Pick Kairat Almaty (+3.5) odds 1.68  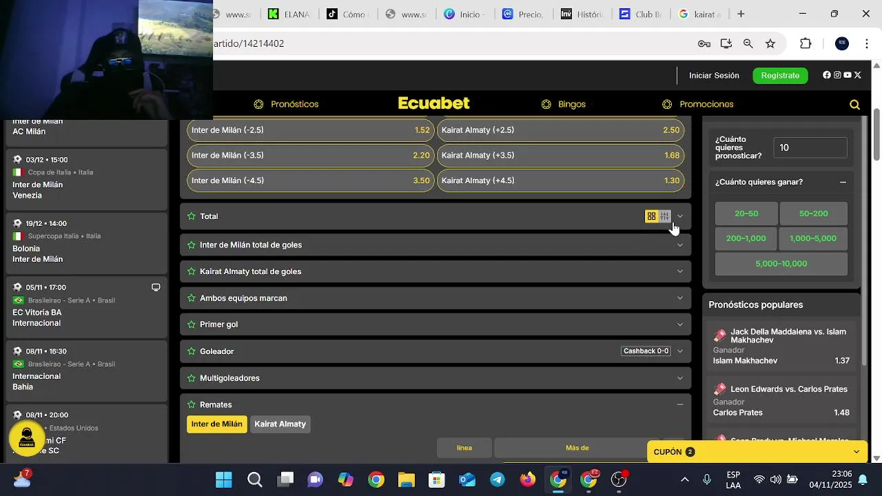(560, 156)
